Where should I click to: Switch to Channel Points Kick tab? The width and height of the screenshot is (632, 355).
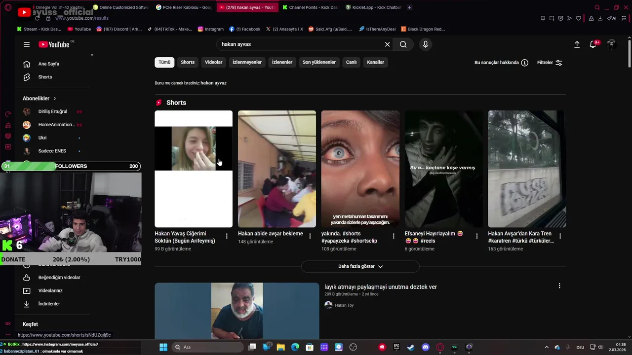pos(310,7)
